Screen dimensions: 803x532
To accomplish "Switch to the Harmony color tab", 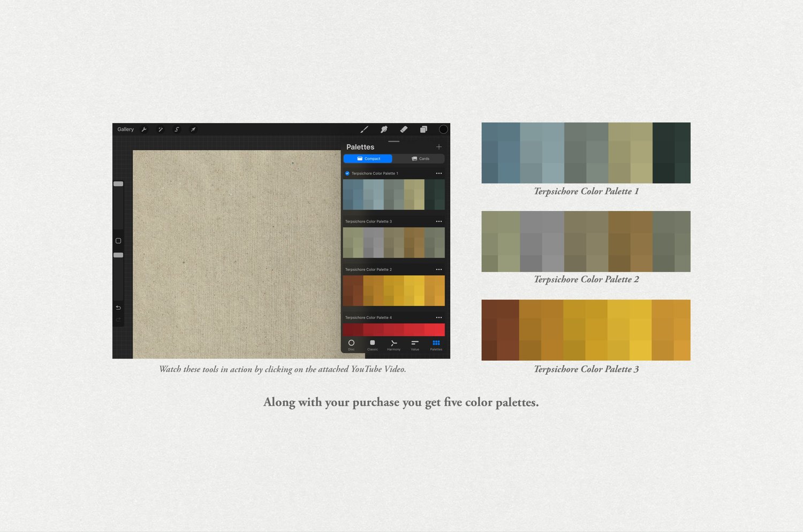I will 393,345.
